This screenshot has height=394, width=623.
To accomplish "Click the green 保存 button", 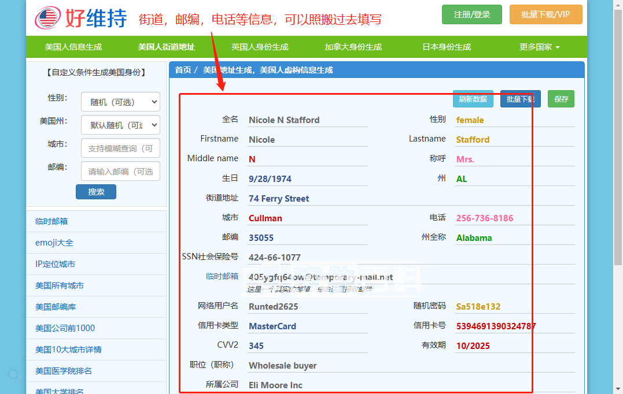I will point(561,99).
